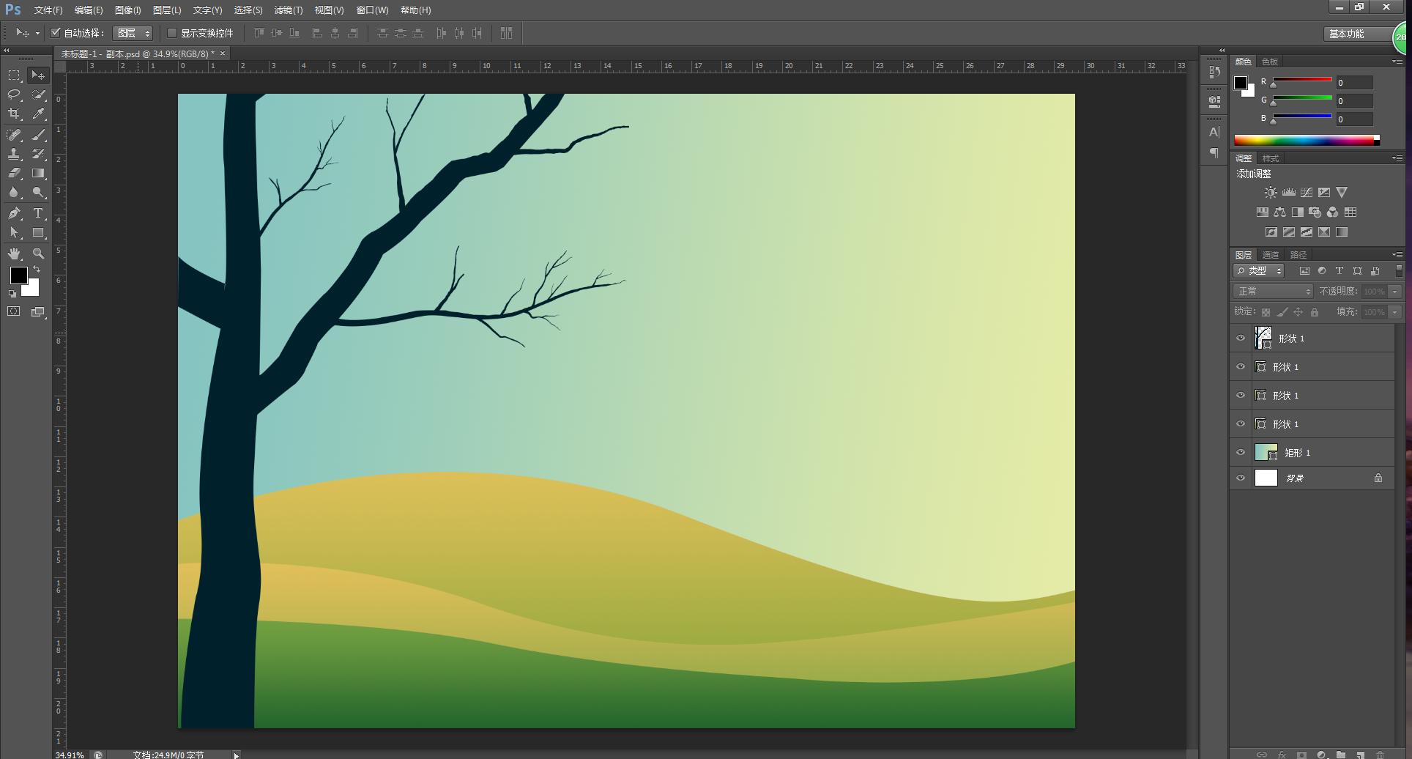This screenshot has height=759, width=1412.
Task: Hide the 背景 layer
Action: coord(1241,478)
